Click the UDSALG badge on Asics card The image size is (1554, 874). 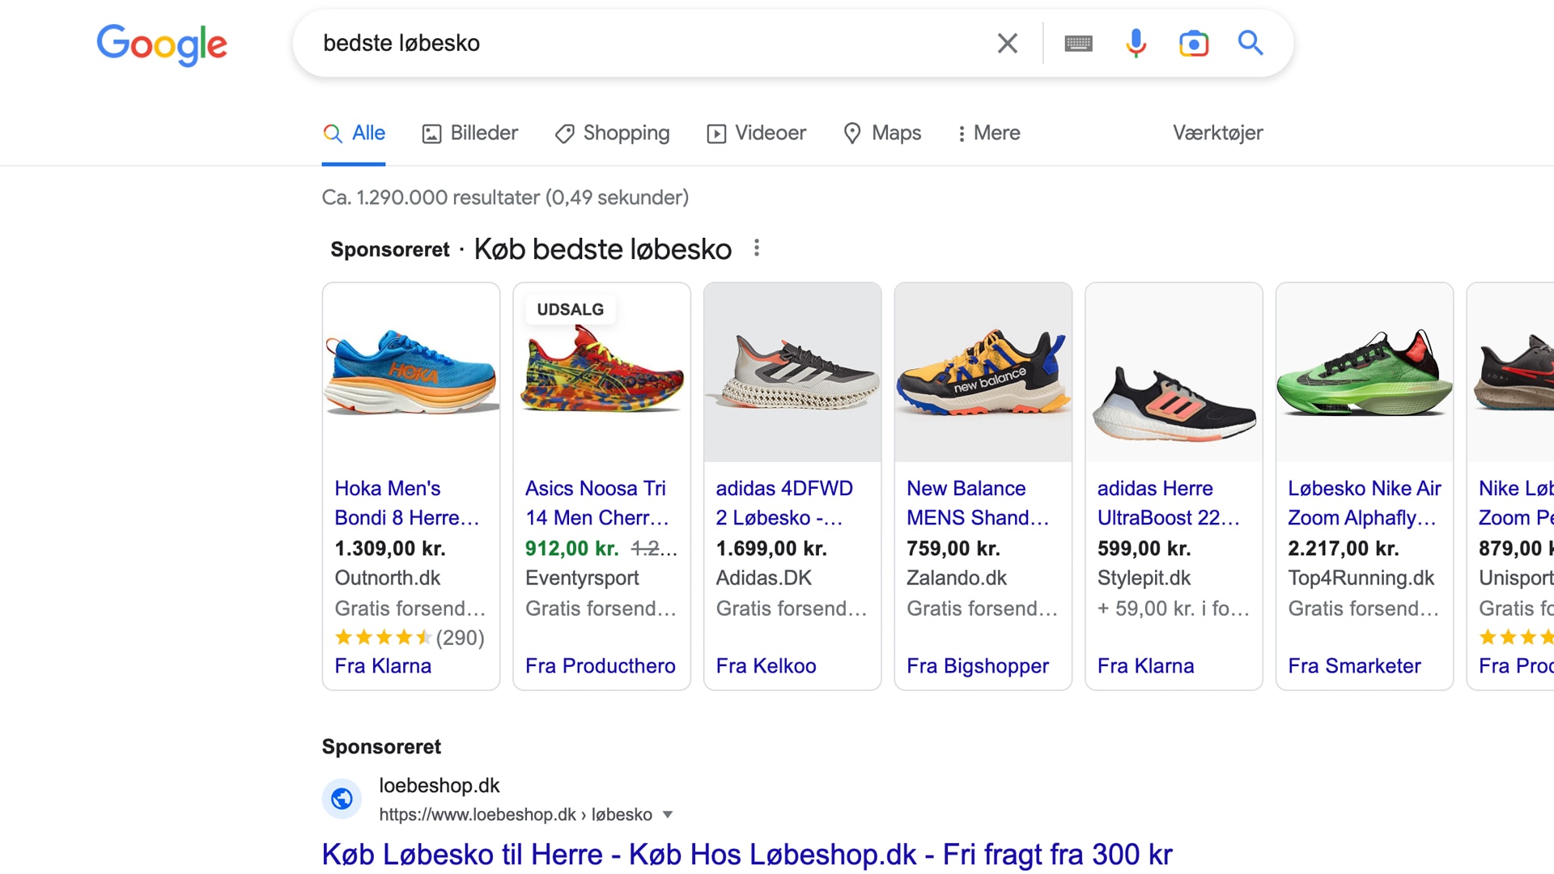click(571, 309)
